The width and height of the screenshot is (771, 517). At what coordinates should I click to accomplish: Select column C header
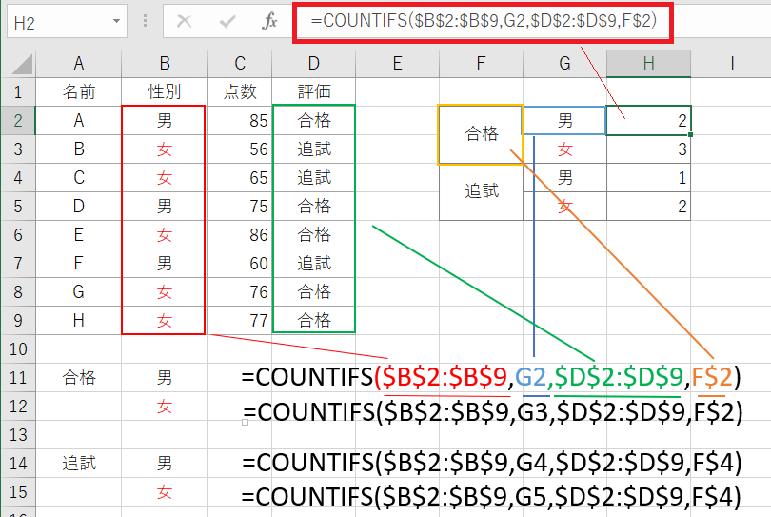click(240, 64)
